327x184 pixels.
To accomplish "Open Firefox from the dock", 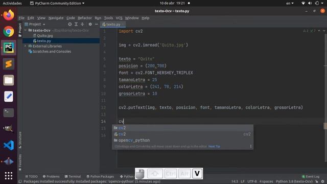I will pyautogui.click(x=9, y=15).
